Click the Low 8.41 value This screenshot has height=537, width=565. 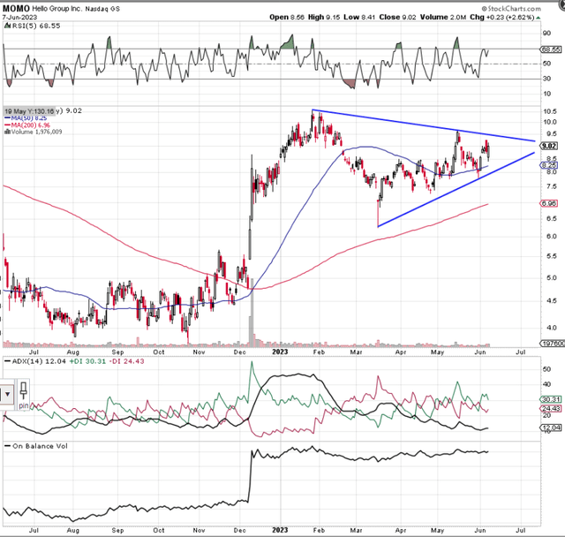coord(359,17)
